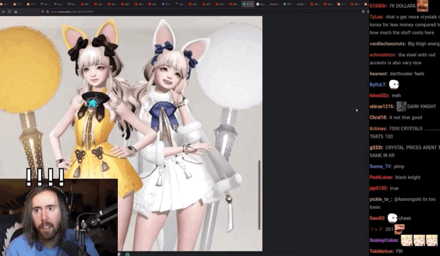Open chat username PoshLukas
The image size is (440, 256).
coord(382,177)
